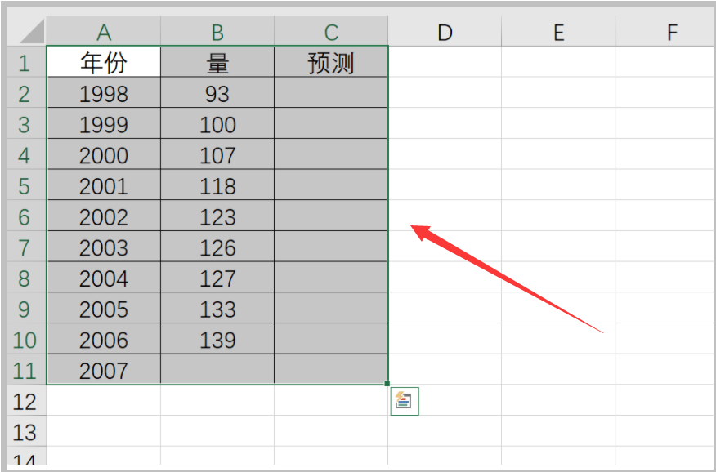Select the cell with value 127
The width and height of the screenshot is (716, 472).
217,278
